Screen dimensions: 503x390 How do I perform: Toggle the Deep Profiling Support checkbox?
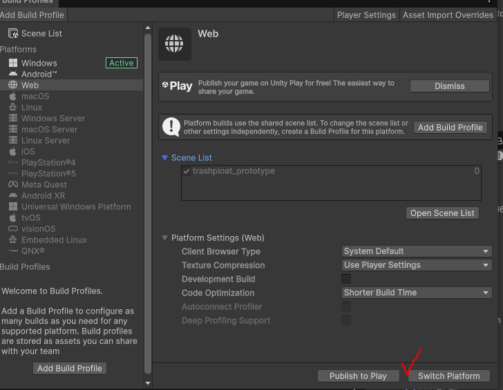[x=346, y=320]
